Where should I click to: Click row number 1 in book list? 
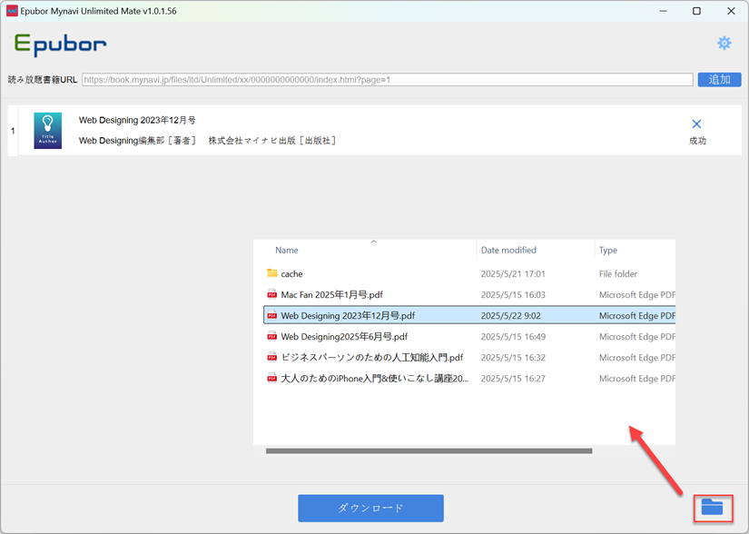pyautogui.click(x=13, y=131)
